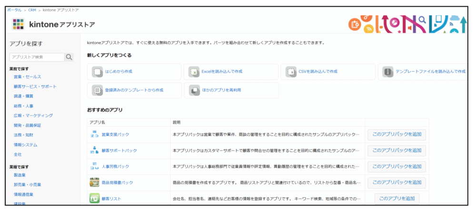Click the 商品見積書パック app icon
This screenshot has width=476, height=211.
pos(94,182)
